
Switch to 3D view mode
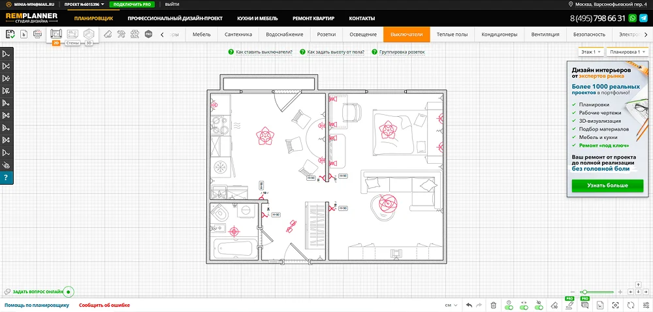(89, 34)
